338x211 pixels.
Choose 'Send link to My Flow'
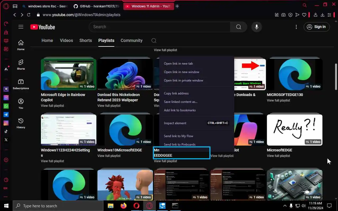tap(197, 136)
